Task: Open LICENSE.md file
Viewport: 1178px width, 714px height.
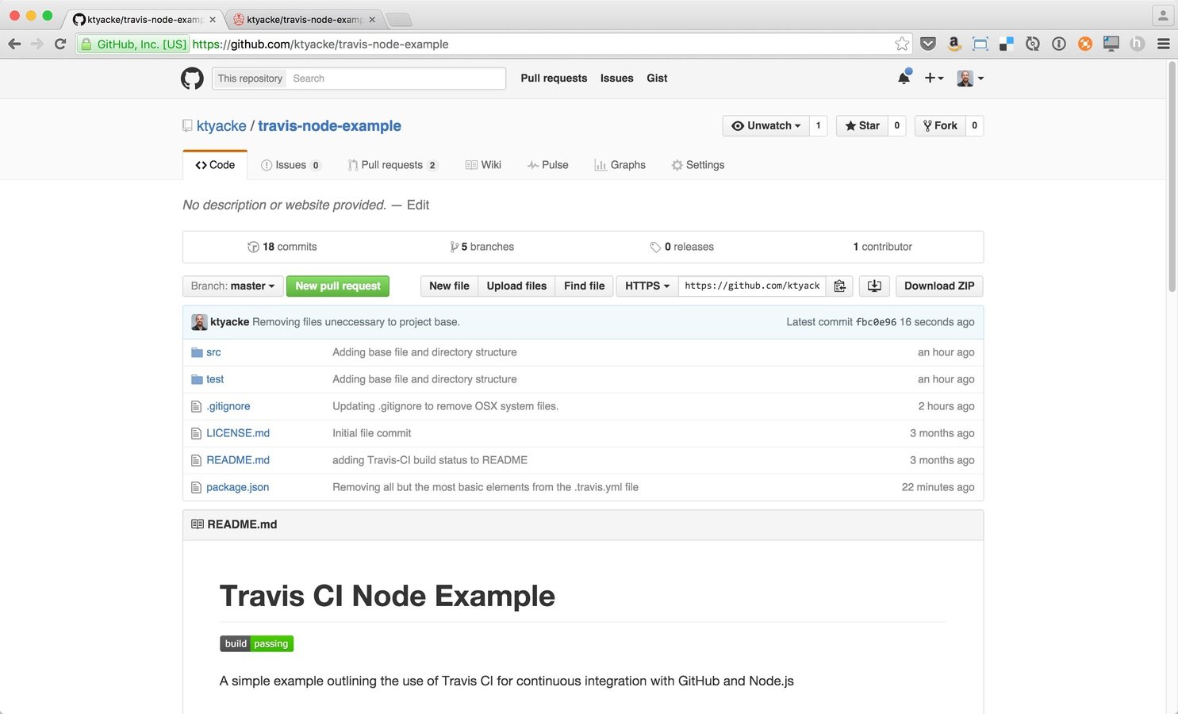Action: pos(238,433)
